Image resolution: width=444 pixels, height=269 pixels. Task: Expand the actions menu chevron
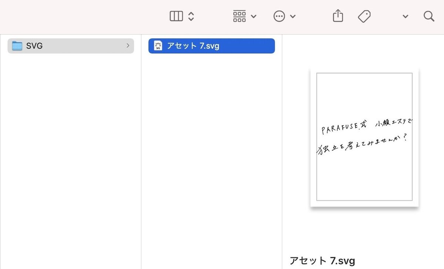tap(293, 17)
